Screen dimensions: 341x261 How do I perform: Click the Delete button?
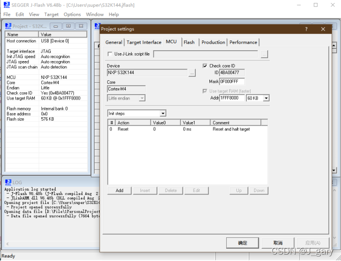[170, 191]
